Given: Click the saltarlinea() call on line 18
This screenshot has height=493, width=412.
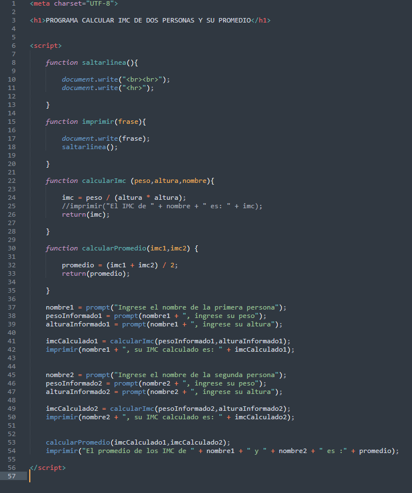Looking at the screenshot, I should click(90, 147).
